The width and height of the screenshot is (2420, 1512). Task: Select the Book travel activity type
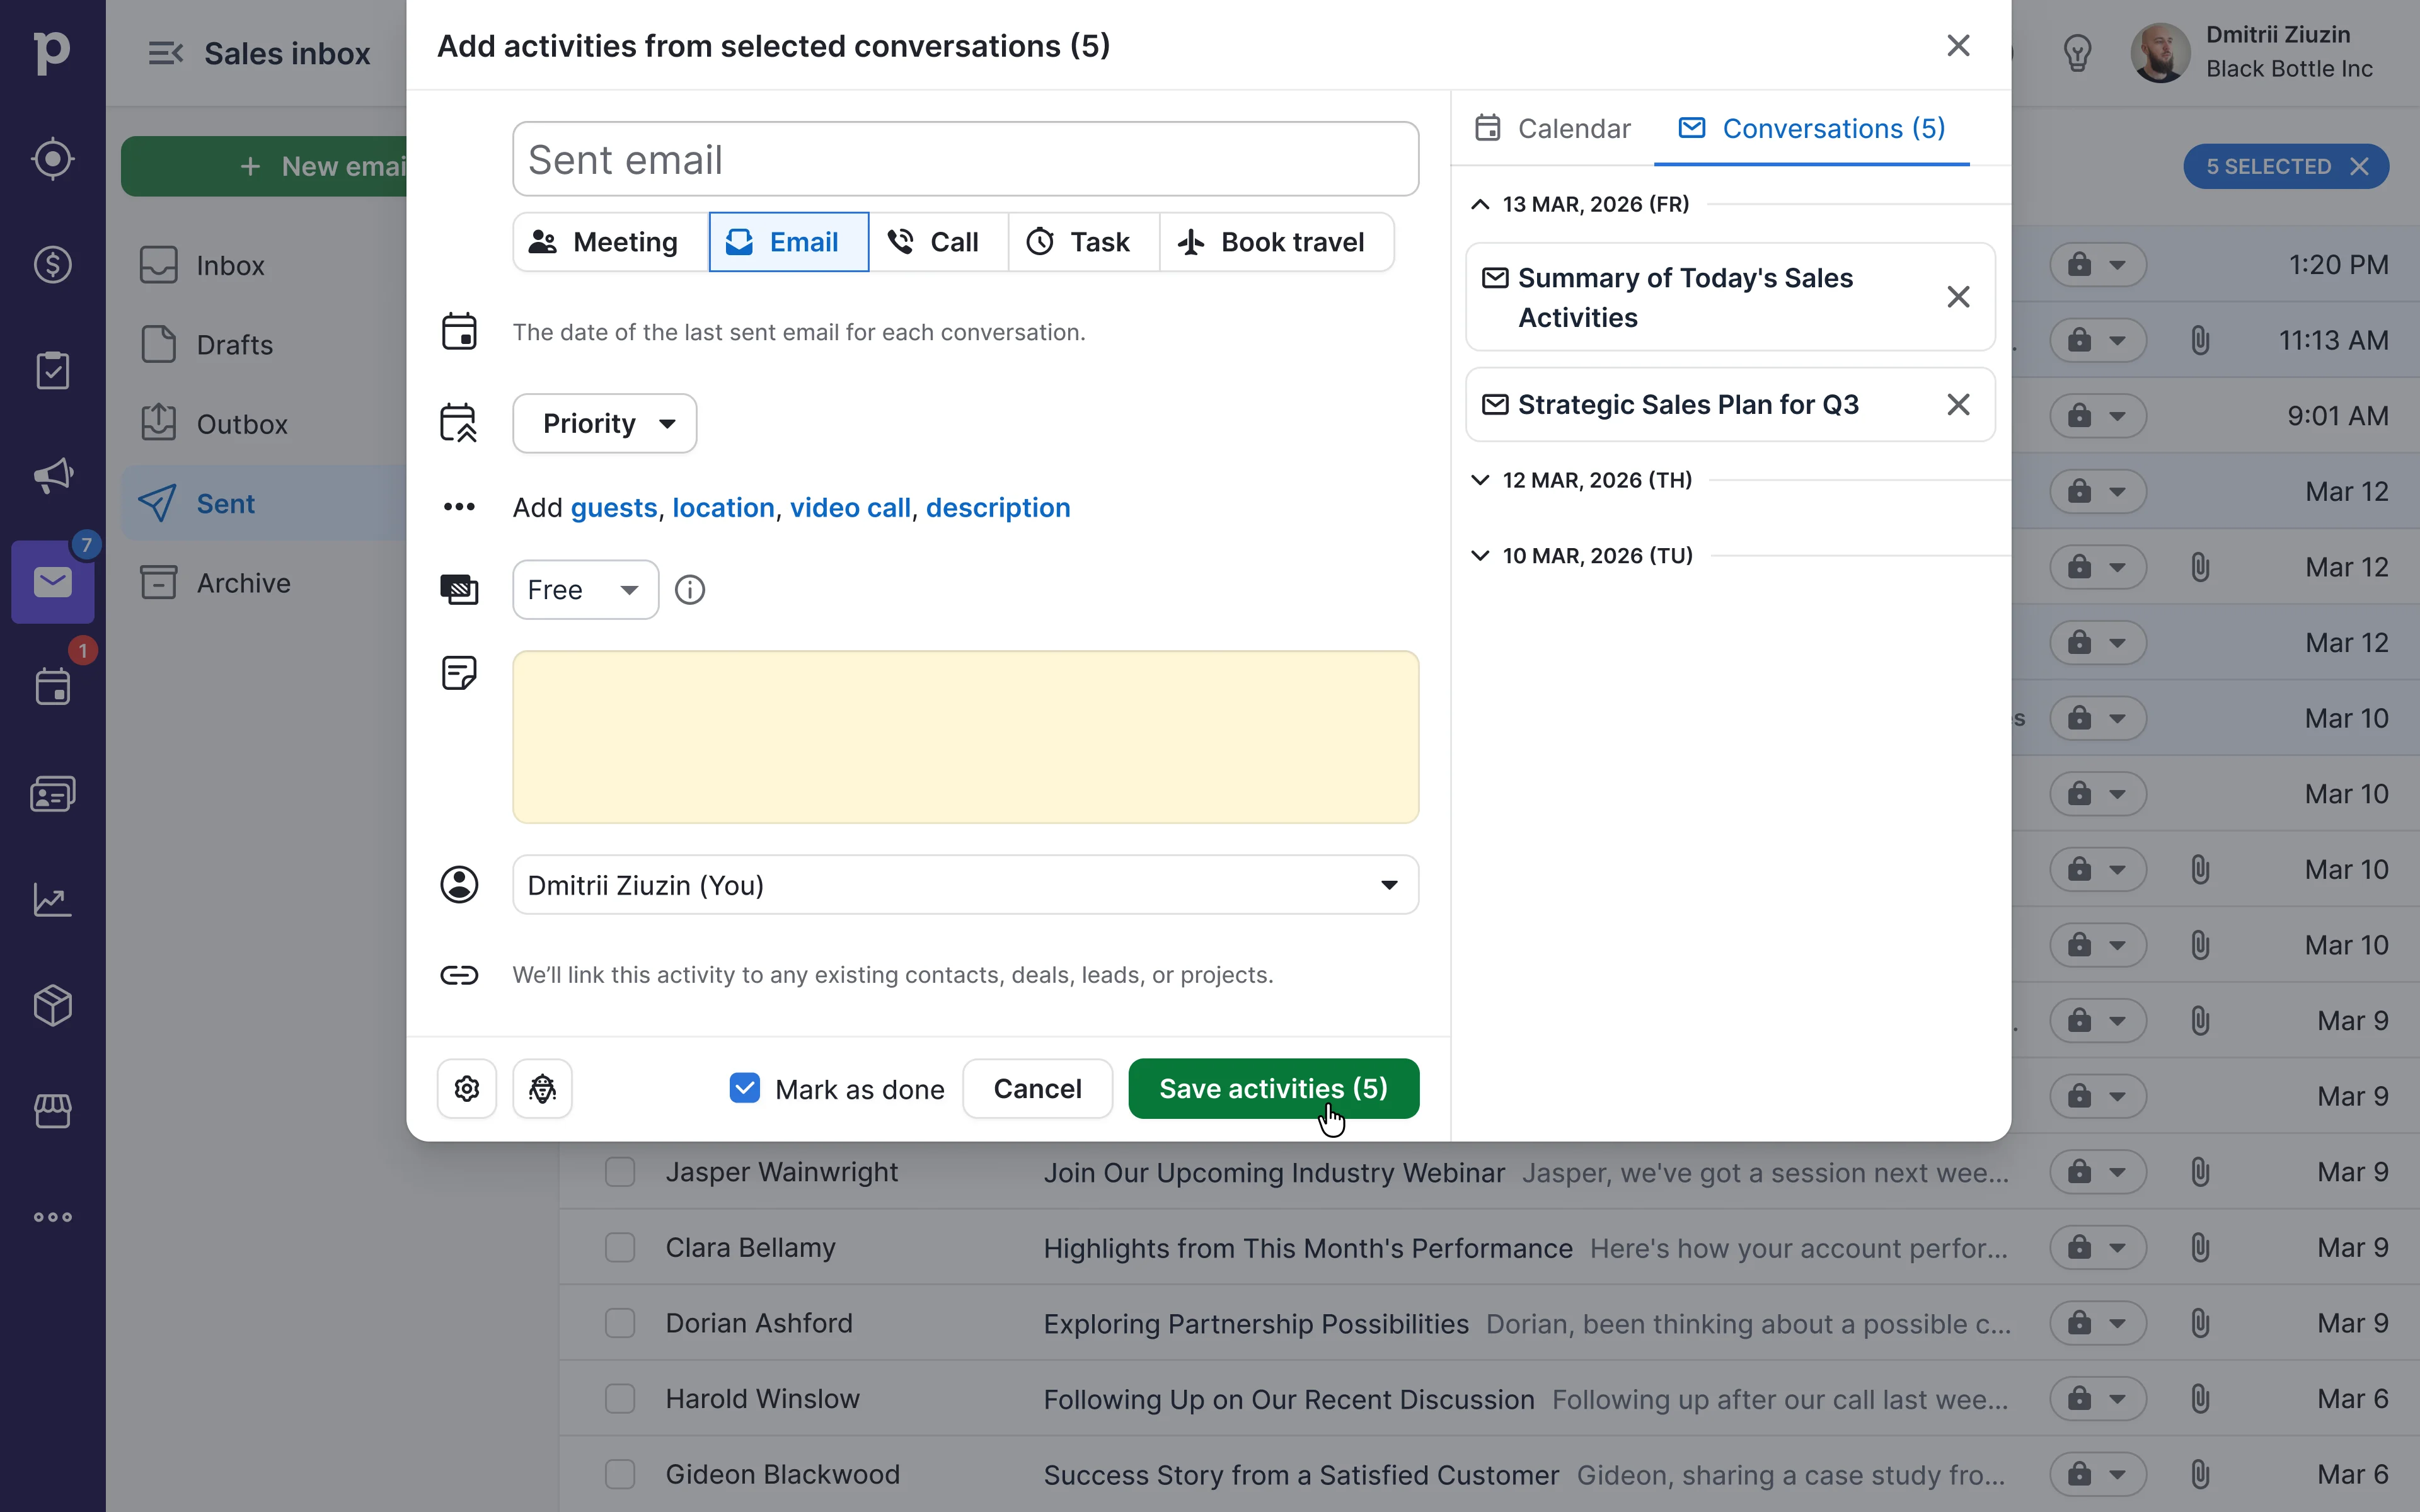click(1276, 242)
